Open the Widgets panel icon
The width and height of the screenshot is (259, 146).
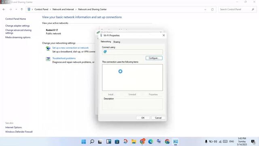tap(109, 142)
